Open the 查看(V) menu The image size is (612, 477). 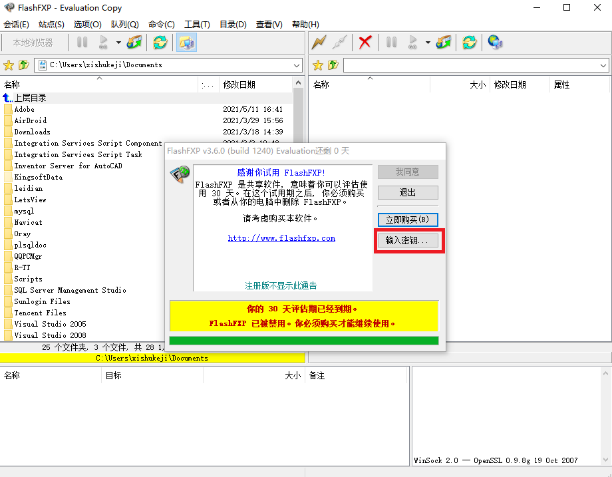click(269, 25)
